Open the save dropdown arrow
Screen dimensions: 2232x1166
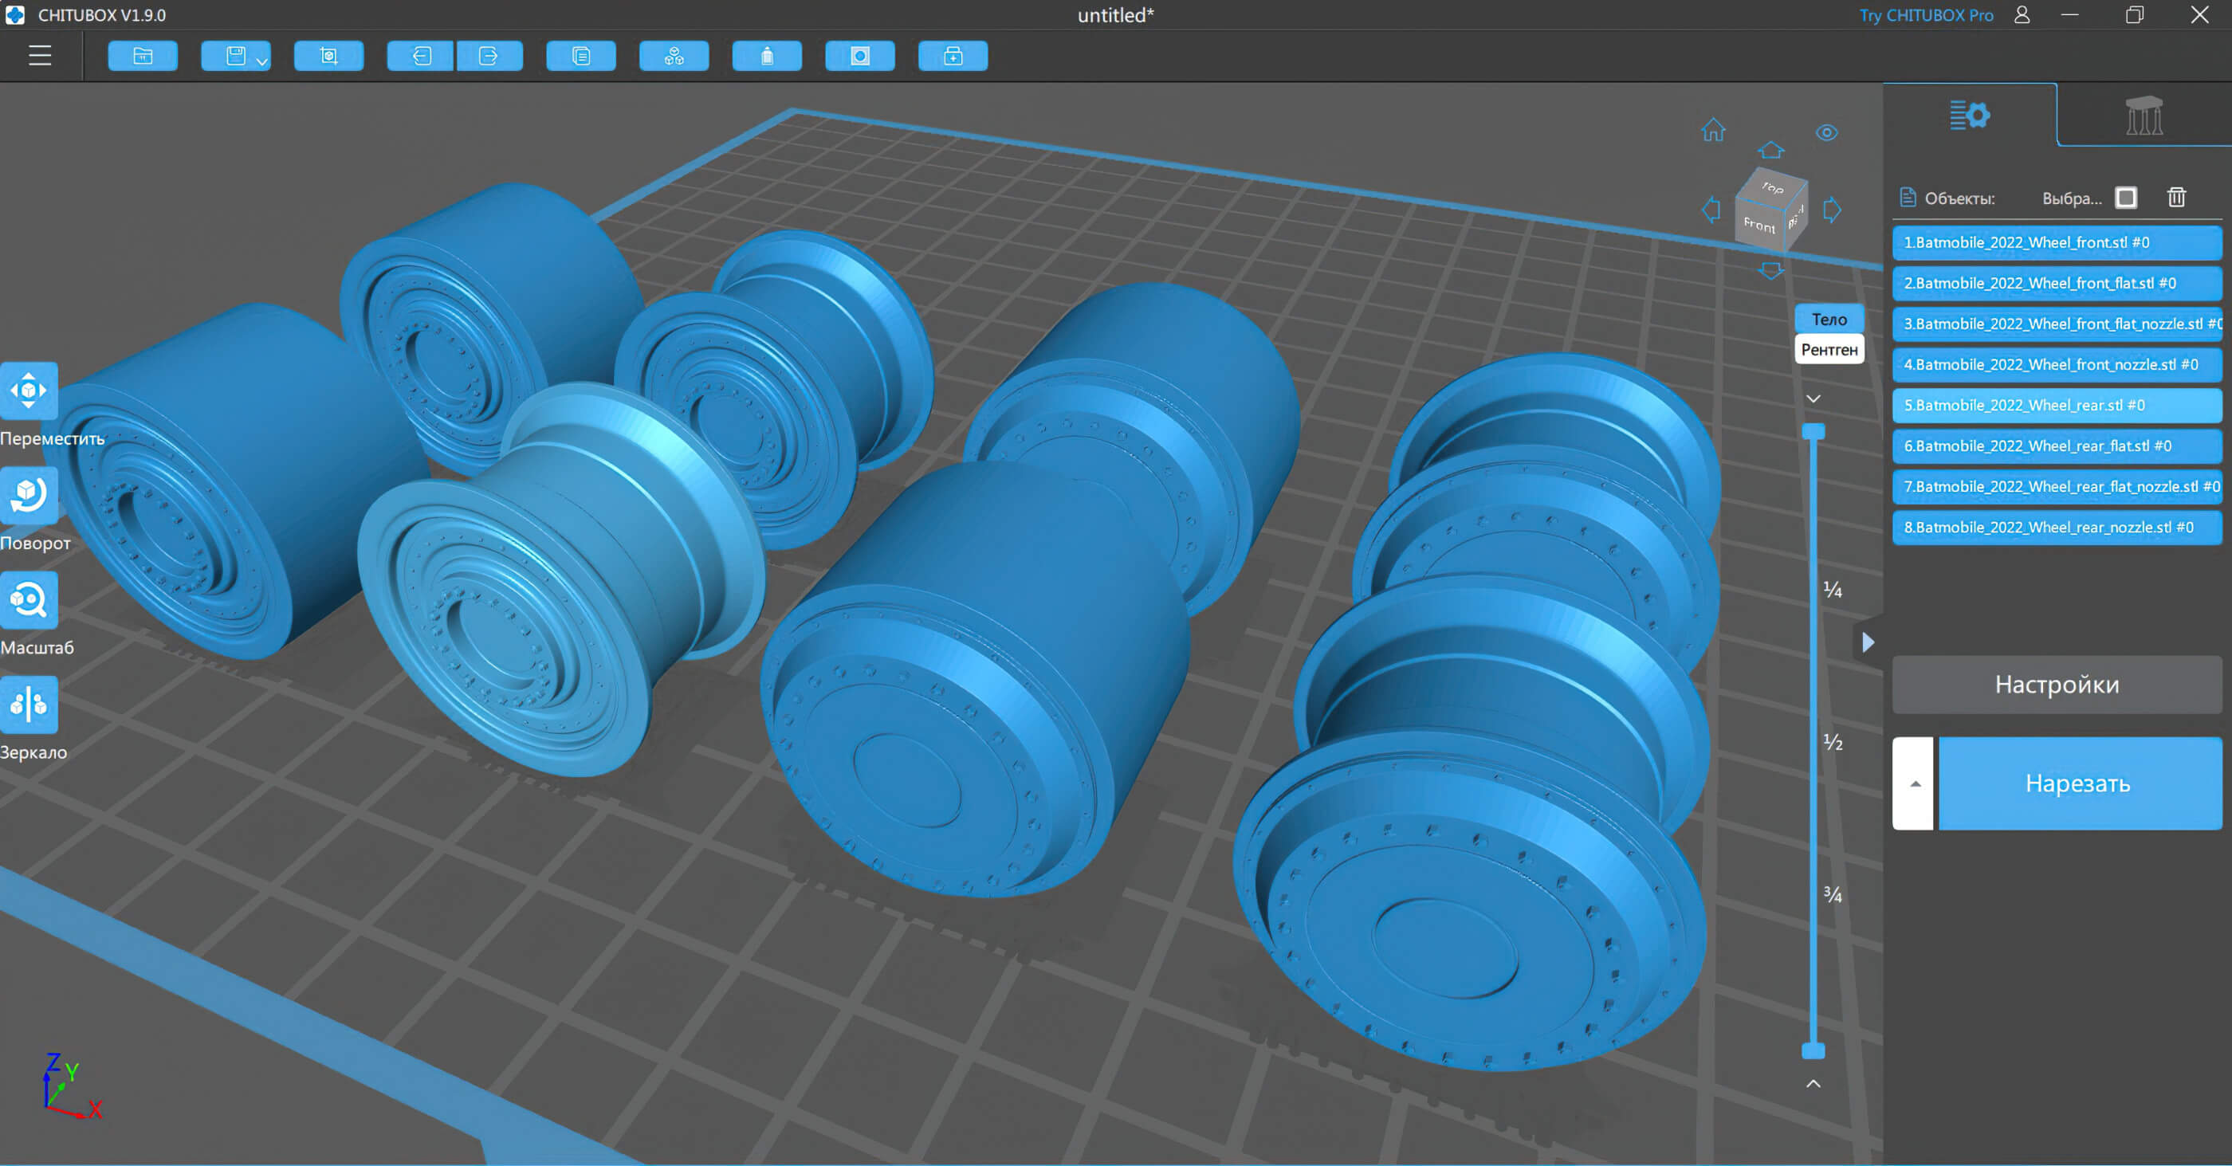click(x=261, y=61)
